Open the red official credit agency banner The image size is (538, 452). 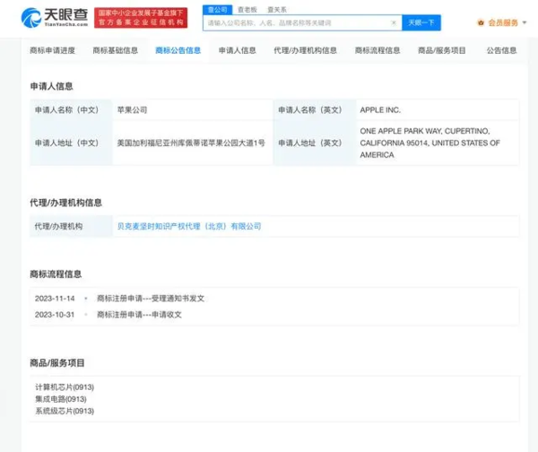(141, 18)
